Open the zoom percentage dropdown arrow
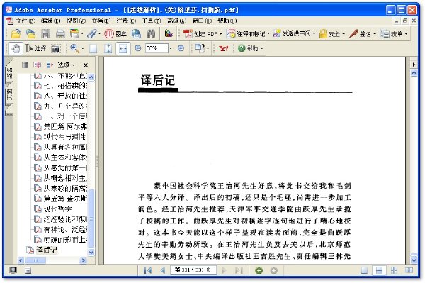This screenshot has width=425, height=283. (x=171, y=48)
